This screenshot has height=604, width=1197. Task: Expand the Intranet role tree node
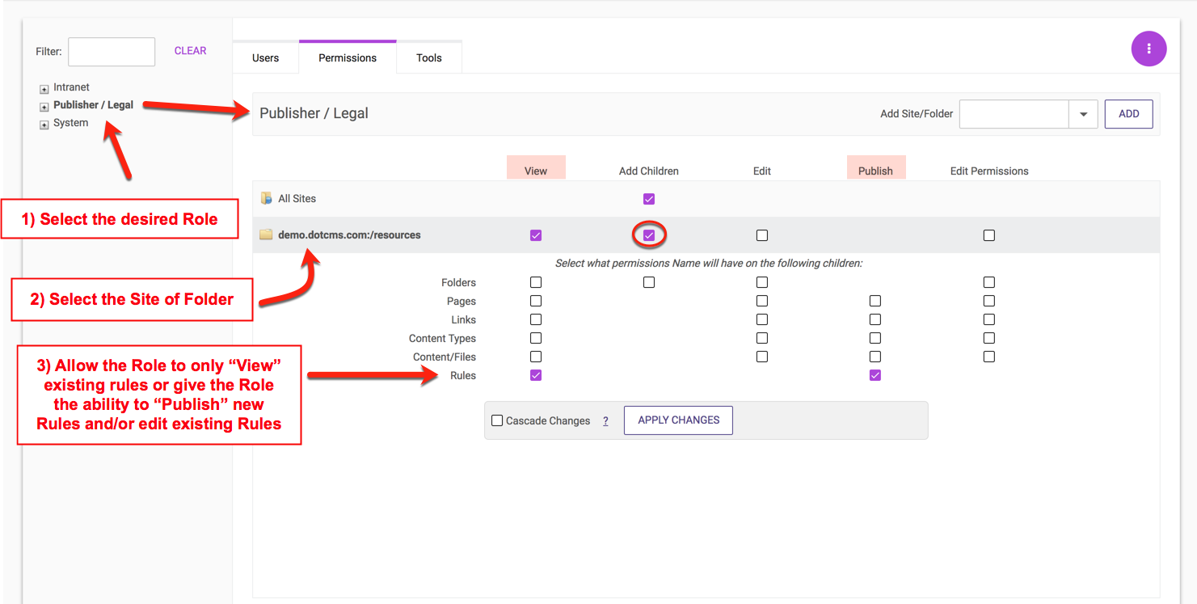pos(44,88)
